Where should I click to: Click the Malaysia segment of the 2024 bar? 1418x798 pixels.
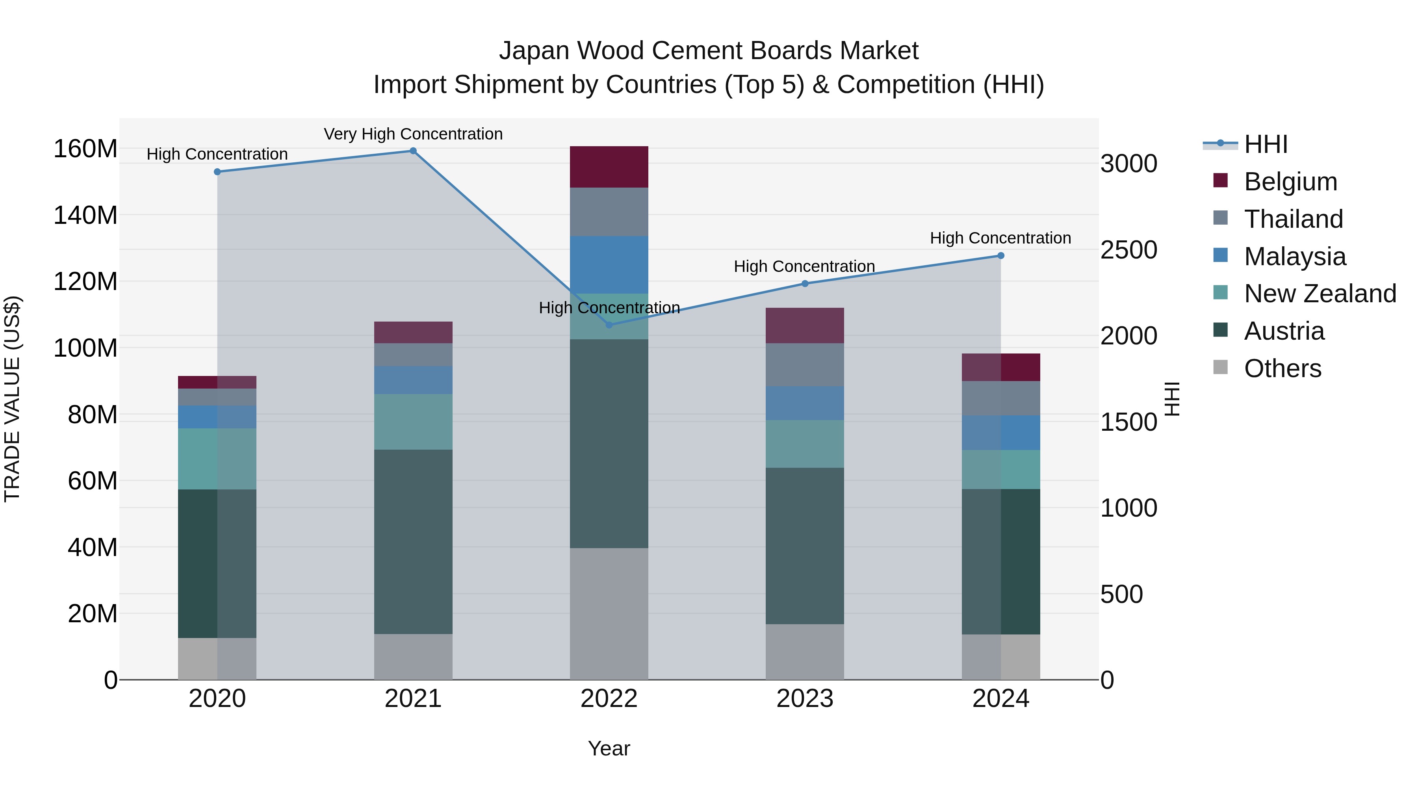point(1001,433)
